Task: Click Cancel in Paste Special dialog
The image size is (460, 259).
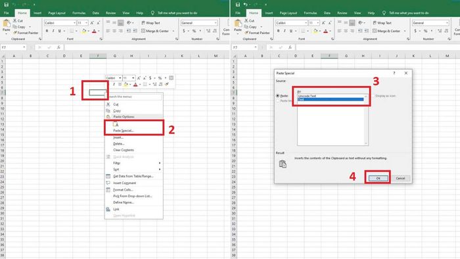Action: pyautogui.click(x=400, y=178)
